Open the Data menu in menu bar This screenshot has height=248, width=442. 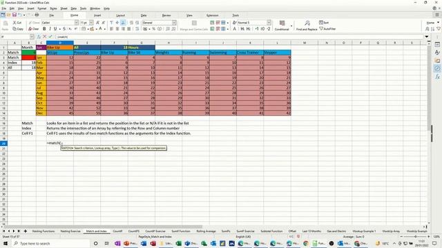click(x=74, y=8)
